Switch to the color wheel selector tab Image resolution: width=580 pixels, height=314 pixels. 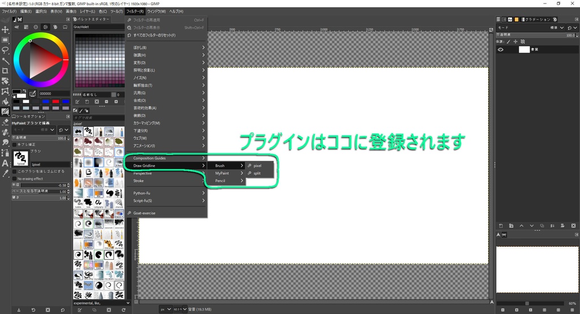coord(45,27)
